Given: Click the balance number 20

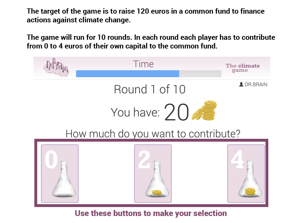Looking at the screenshot, I should tap(176, 112).
